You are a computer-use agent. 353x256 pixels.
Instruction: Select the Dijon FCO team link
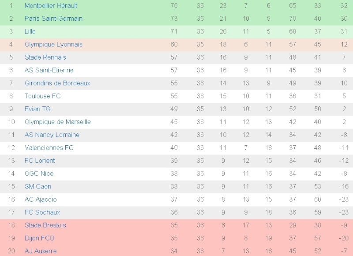39,238
